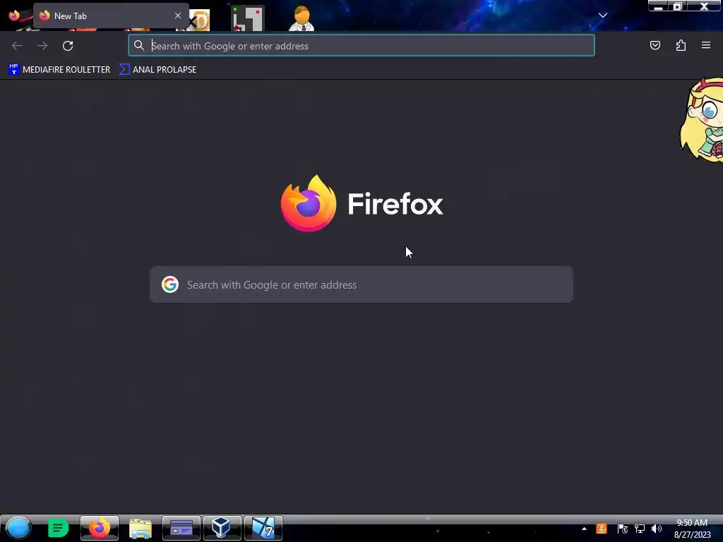The image size is (723, 542).
Task: Go forward using the forward arrow
Action: [42, 46]
